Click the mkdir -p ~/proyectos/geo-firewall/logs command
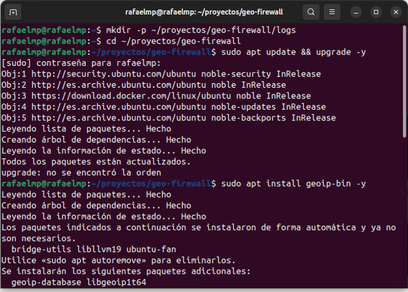408x292 pixels. click(x=201, y=31)
